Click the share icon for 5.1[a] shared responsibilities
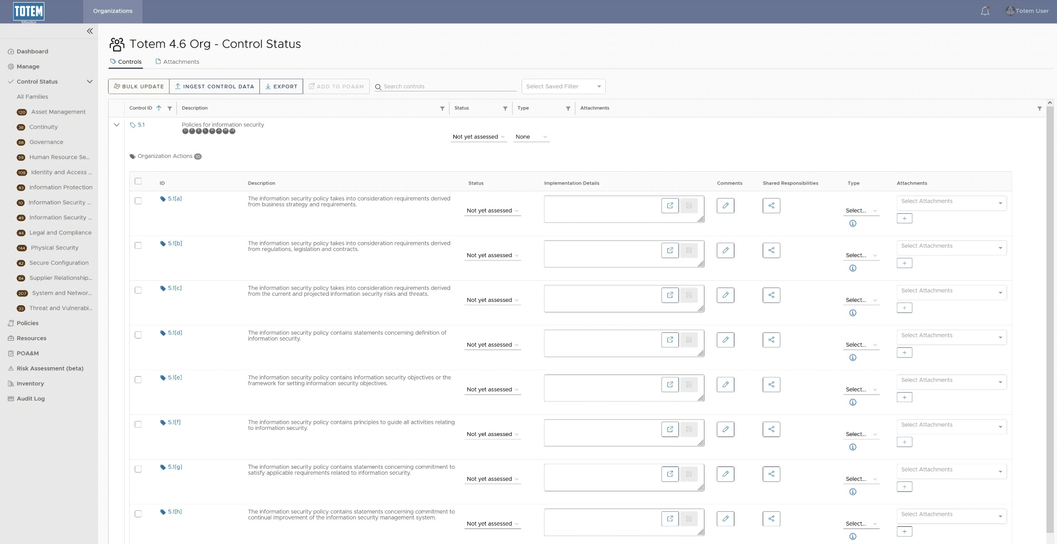This screenshot has width=1057, height=544. [772, 206]
